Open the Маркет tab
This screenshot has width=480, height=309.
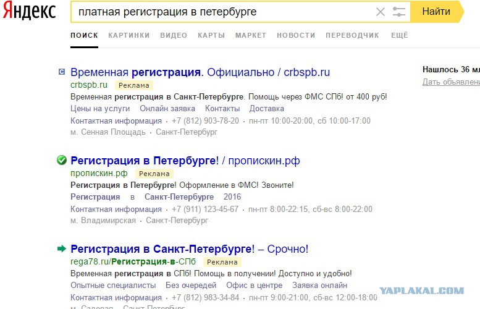(251, 35)
